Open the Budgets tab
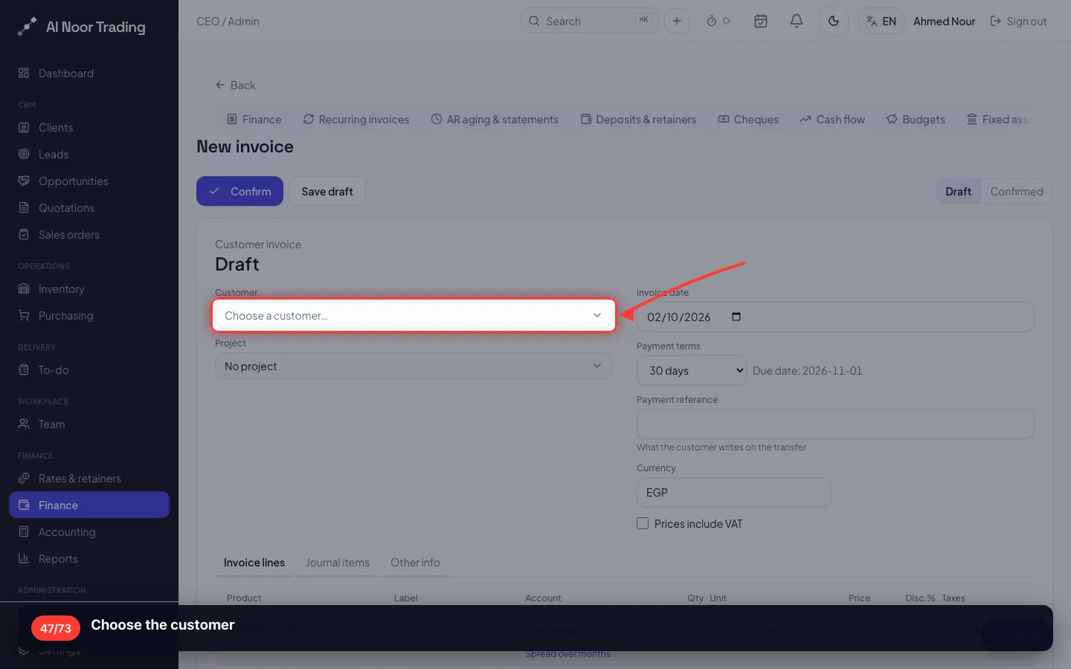This screenshot has width=1071, height=669. coord(916,119)
